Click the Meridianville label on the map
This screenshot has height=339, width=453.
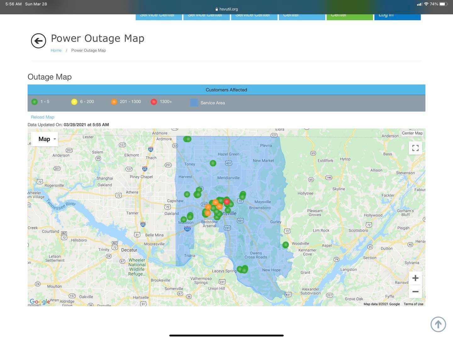pos(228,178)
